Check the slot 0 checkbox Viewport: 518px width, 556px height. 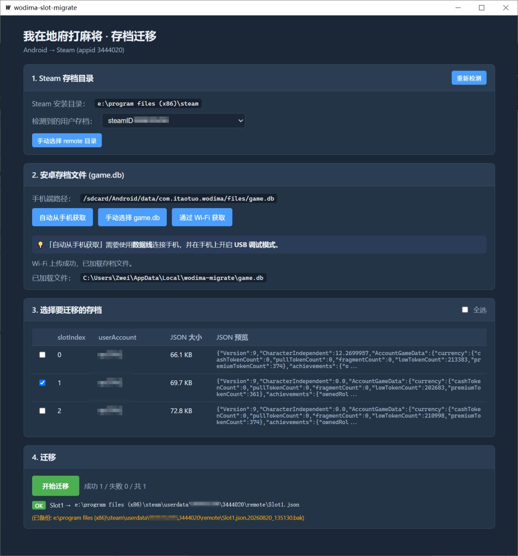42,355
